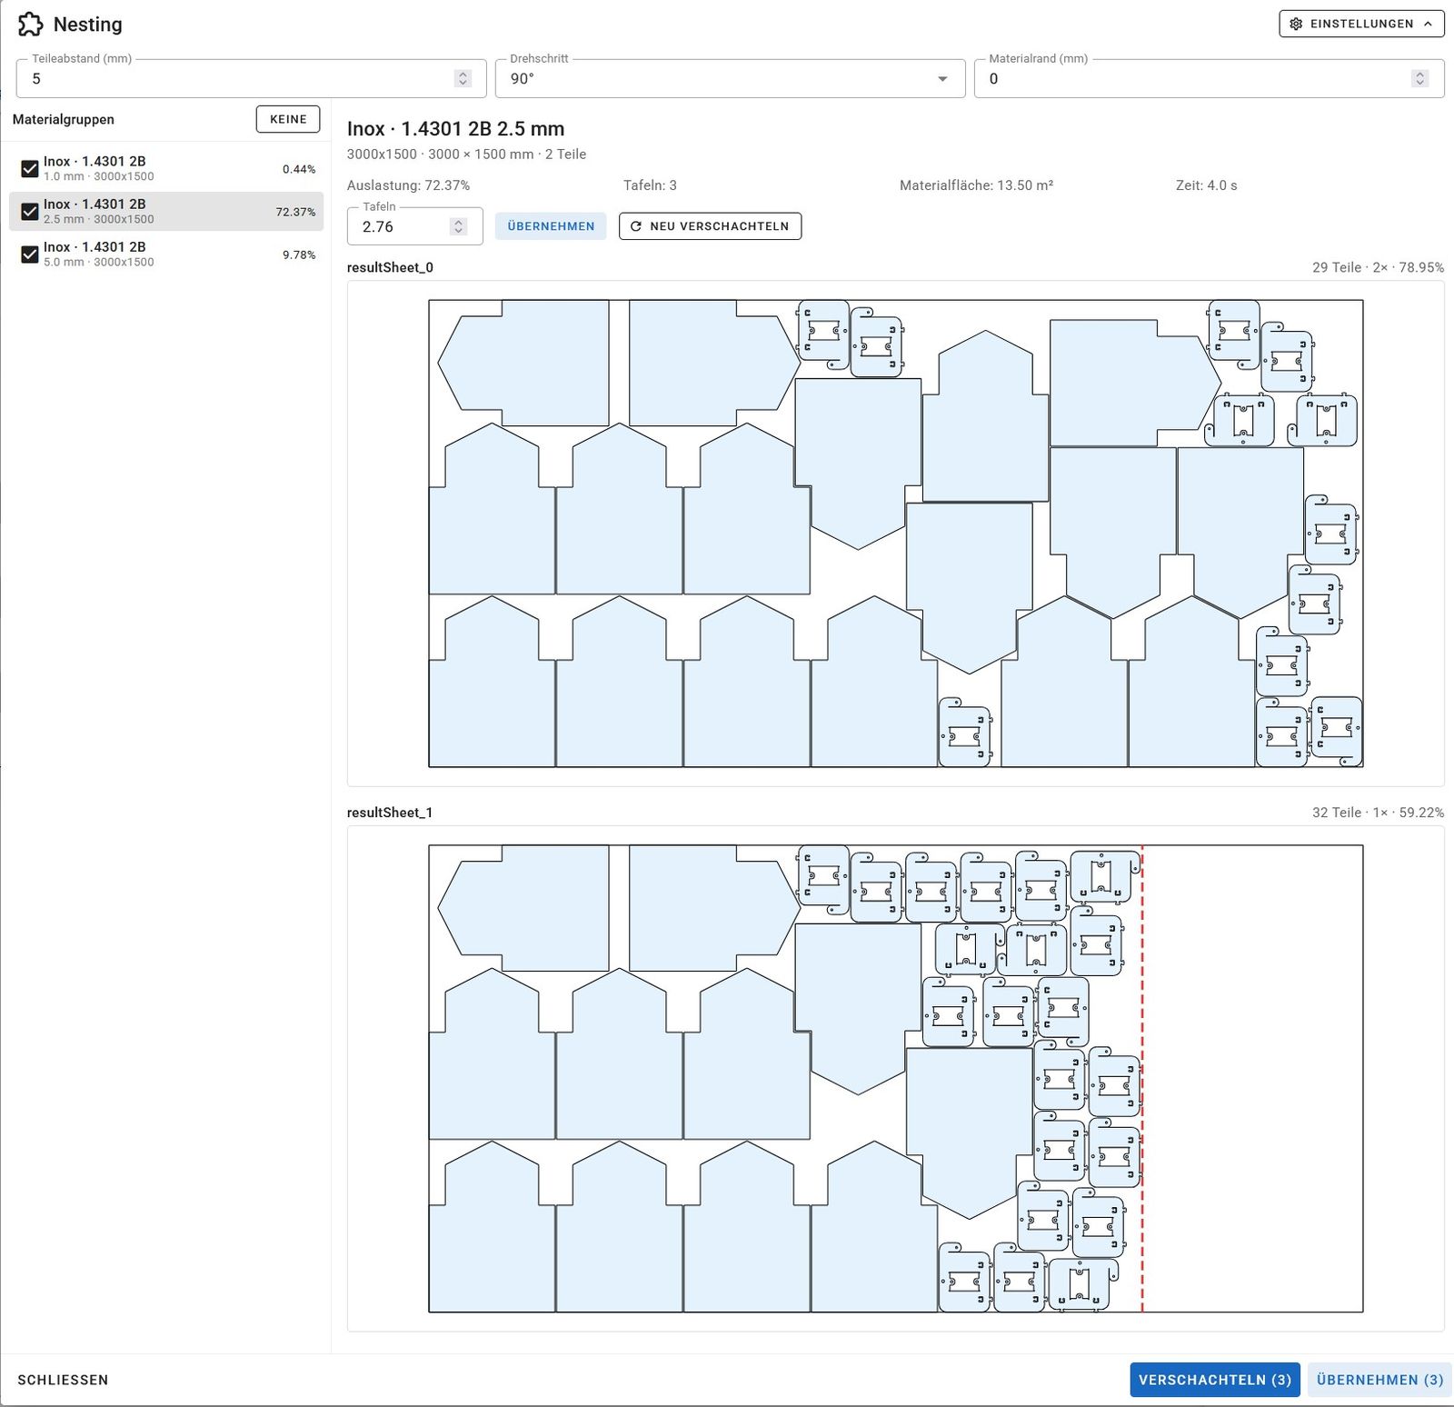Click VERSCHACHTELN (3) button

1215,1380
